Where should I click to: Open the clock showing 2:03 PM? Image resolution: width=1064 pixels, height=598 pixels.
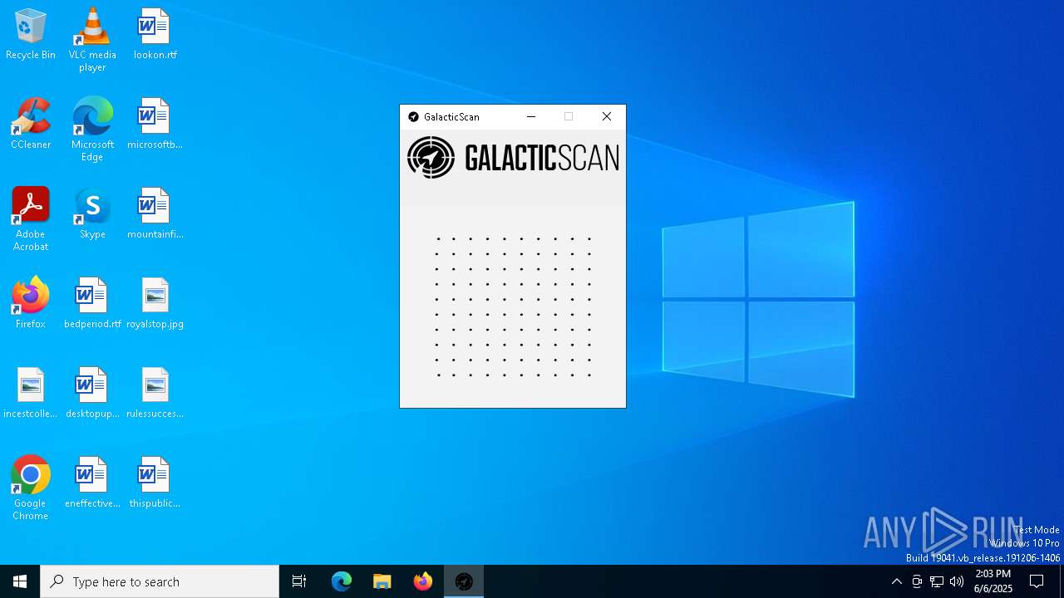click(993, 581)
